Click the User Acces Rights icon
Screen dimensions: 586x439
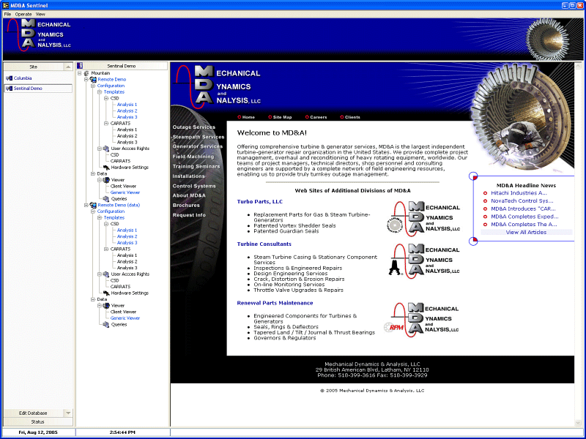tap(105, 147)
